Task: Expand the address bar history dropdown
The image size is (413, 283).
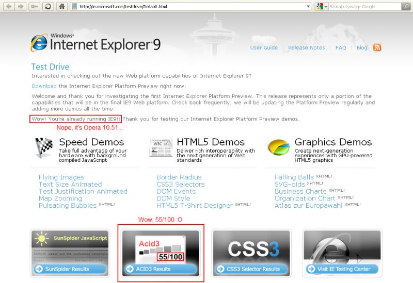Action: (x=308, y=7)
